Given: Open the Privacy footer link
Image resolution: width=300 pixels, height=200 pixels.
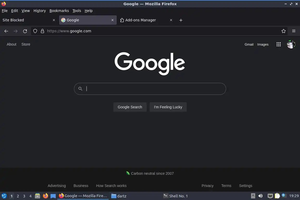Looking at the screenshot, I should pyautogui.click(x=207, y=186).
